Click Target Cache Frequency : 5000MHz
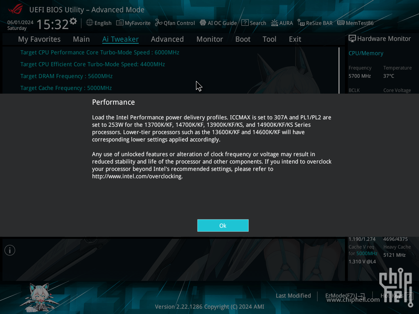The height and width of the screenshot is (314, 419). [x=66, y=88]
